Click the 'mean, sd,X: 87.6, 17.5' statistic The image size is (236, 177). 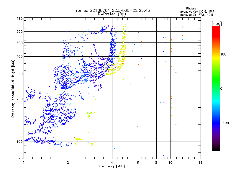click(196, 15)
